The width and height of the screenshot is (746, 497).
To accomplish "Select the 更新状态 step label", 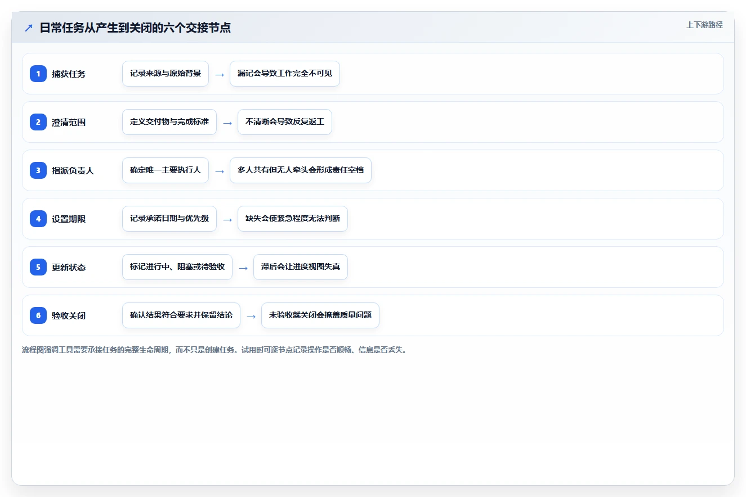I will click(x=69, y=267).
